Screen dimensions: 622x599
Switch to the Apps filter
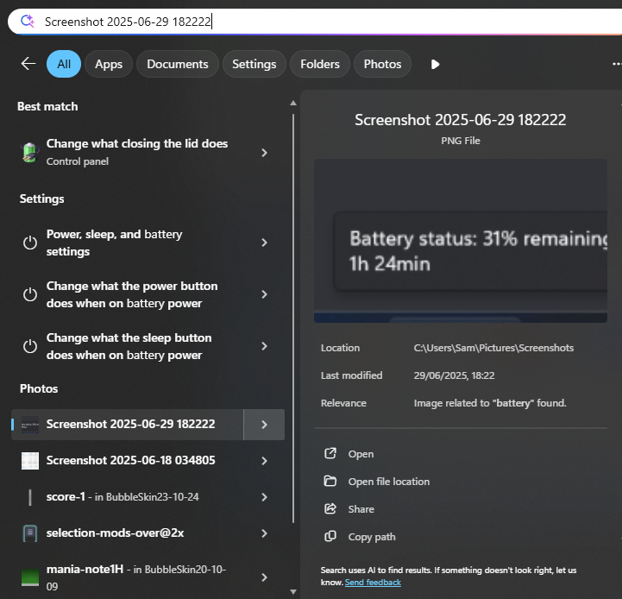pos(109,64)
